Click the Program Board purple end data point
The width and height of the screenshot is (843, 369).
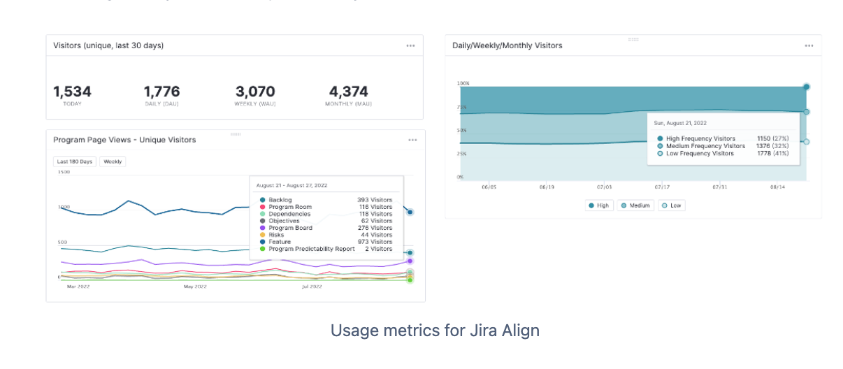point(410,261)
